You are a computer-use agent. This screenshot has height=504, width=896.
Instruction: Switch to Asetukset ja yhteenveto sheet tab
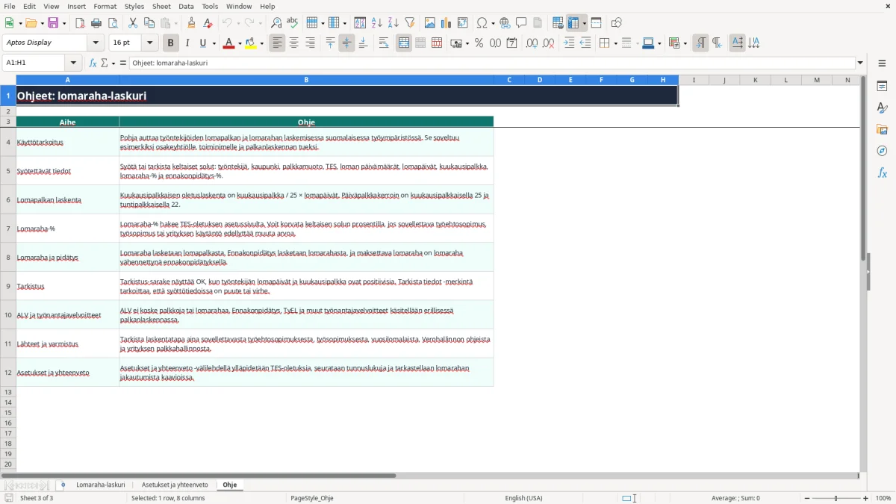tap(175, 485)
